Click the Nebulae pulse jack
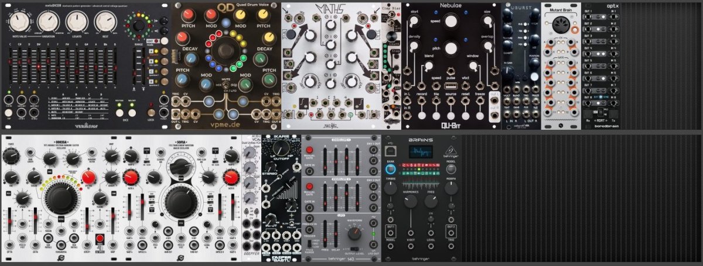 point(451,71)
